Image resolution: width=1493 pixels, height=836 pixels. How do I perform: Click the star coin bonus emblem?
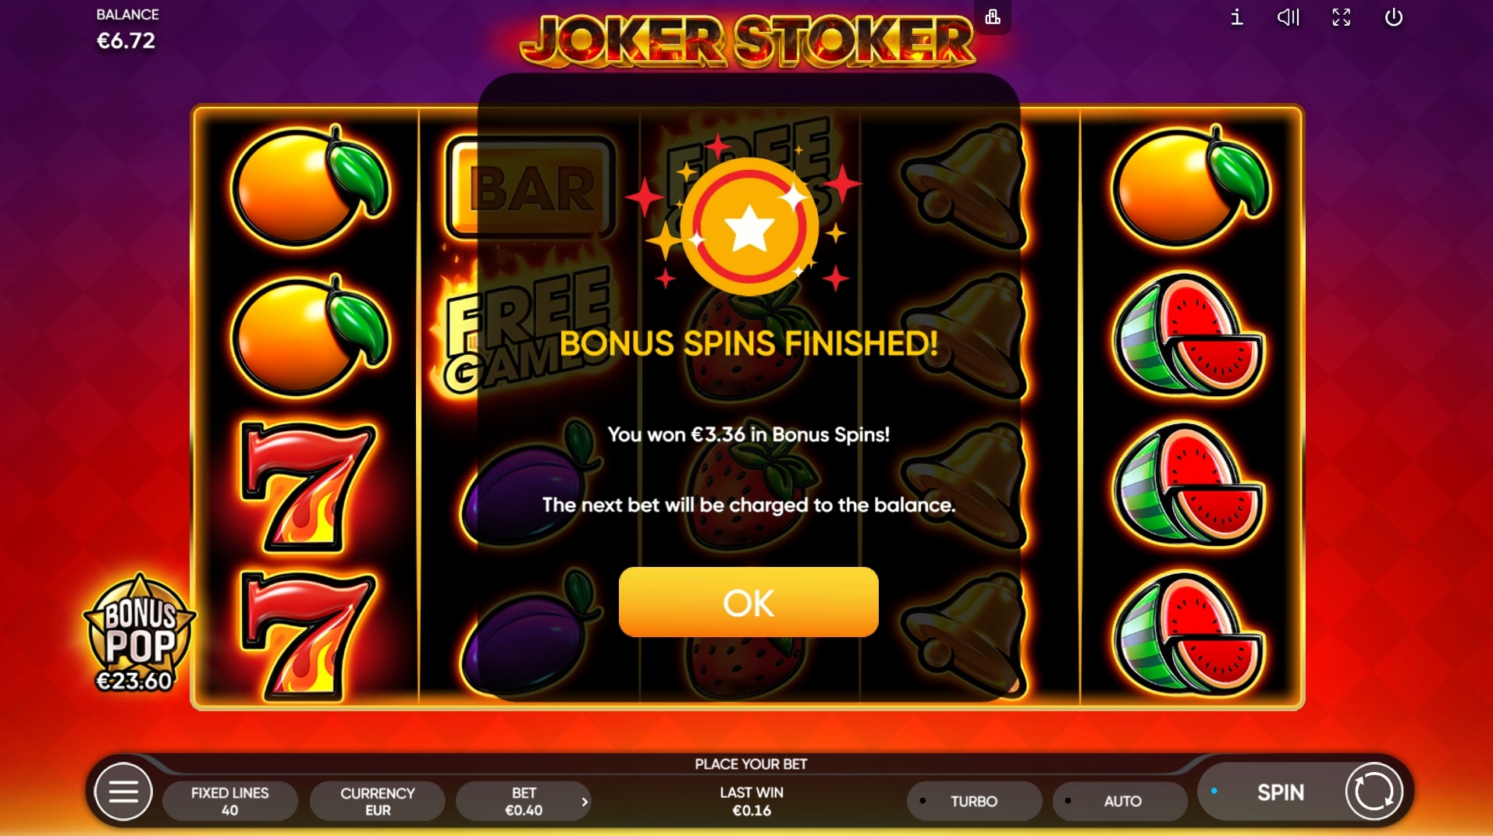point(749,226)
